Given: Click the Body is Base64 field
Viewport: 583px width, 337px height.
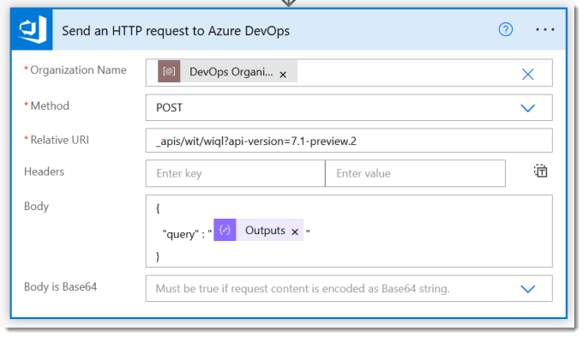Looking at the screenshot, I should 349,289.
